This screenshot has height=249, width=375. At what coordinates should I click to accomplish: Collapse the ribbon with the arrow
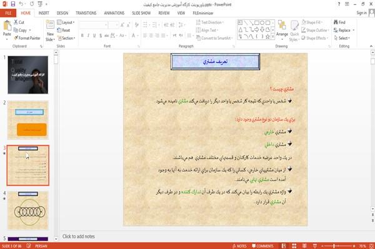(x=371, y=46)
